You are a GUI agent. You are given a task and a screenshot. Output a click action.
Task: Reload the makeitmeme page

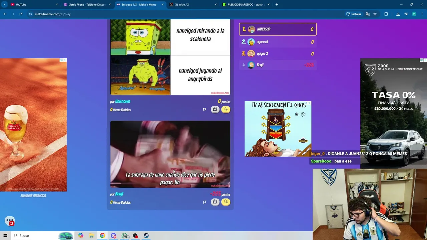tap(21, 14)
